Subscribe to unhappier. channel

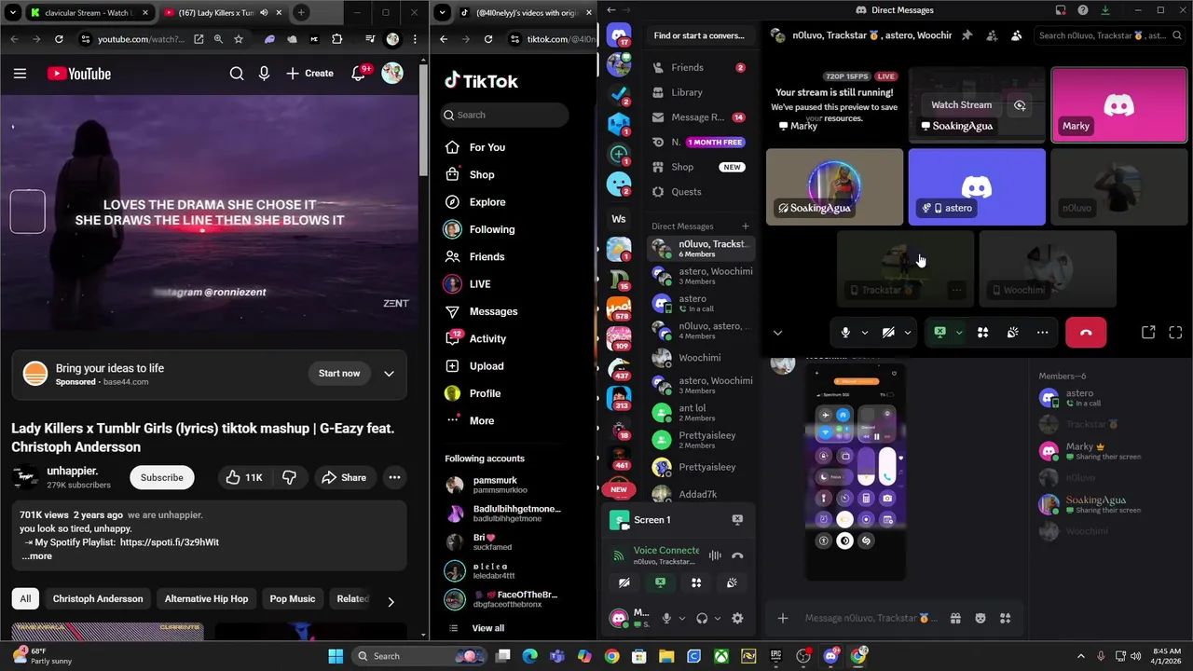coord(162,477)
